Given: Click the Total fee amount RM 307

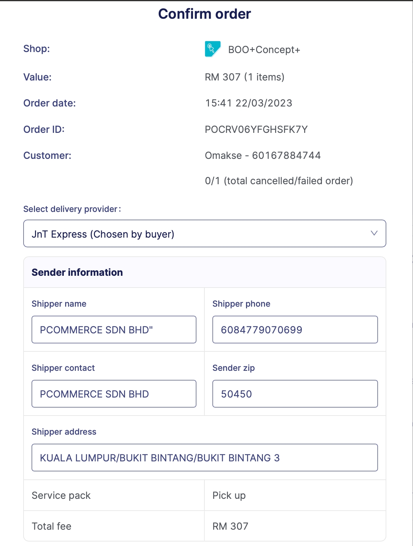Looking at the screenshot, I should pos(230,526).
